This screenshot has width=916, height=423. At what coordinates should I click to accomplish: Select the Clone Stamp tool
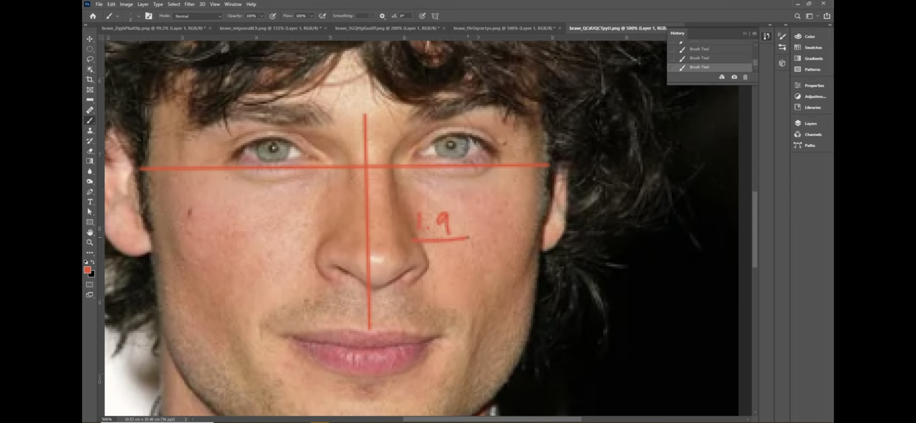point(89,130)
